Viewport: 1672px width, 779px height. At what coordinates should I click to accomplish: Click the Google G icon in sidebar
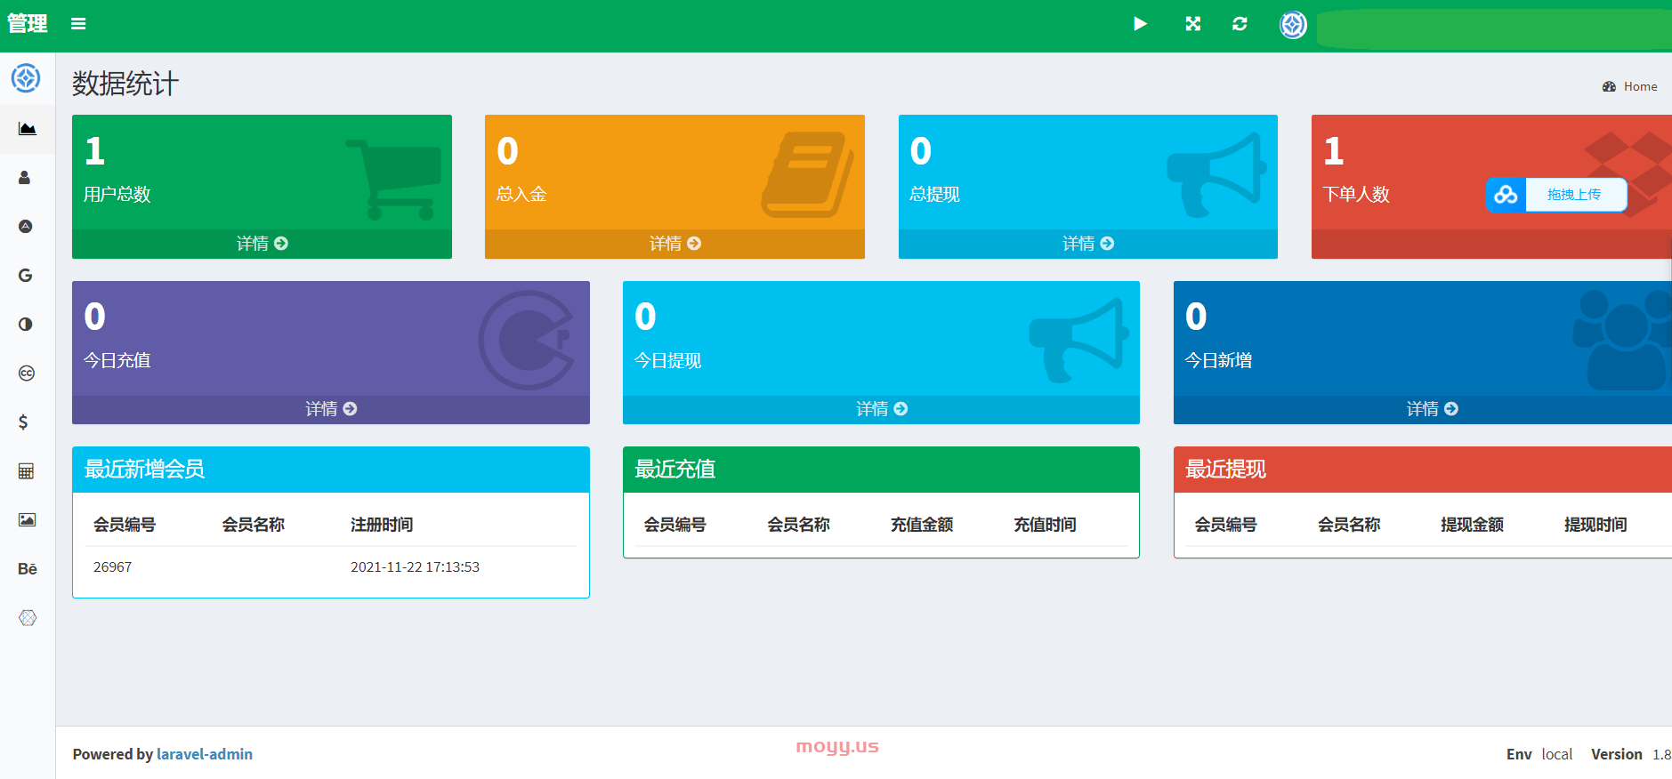[25, 276]
